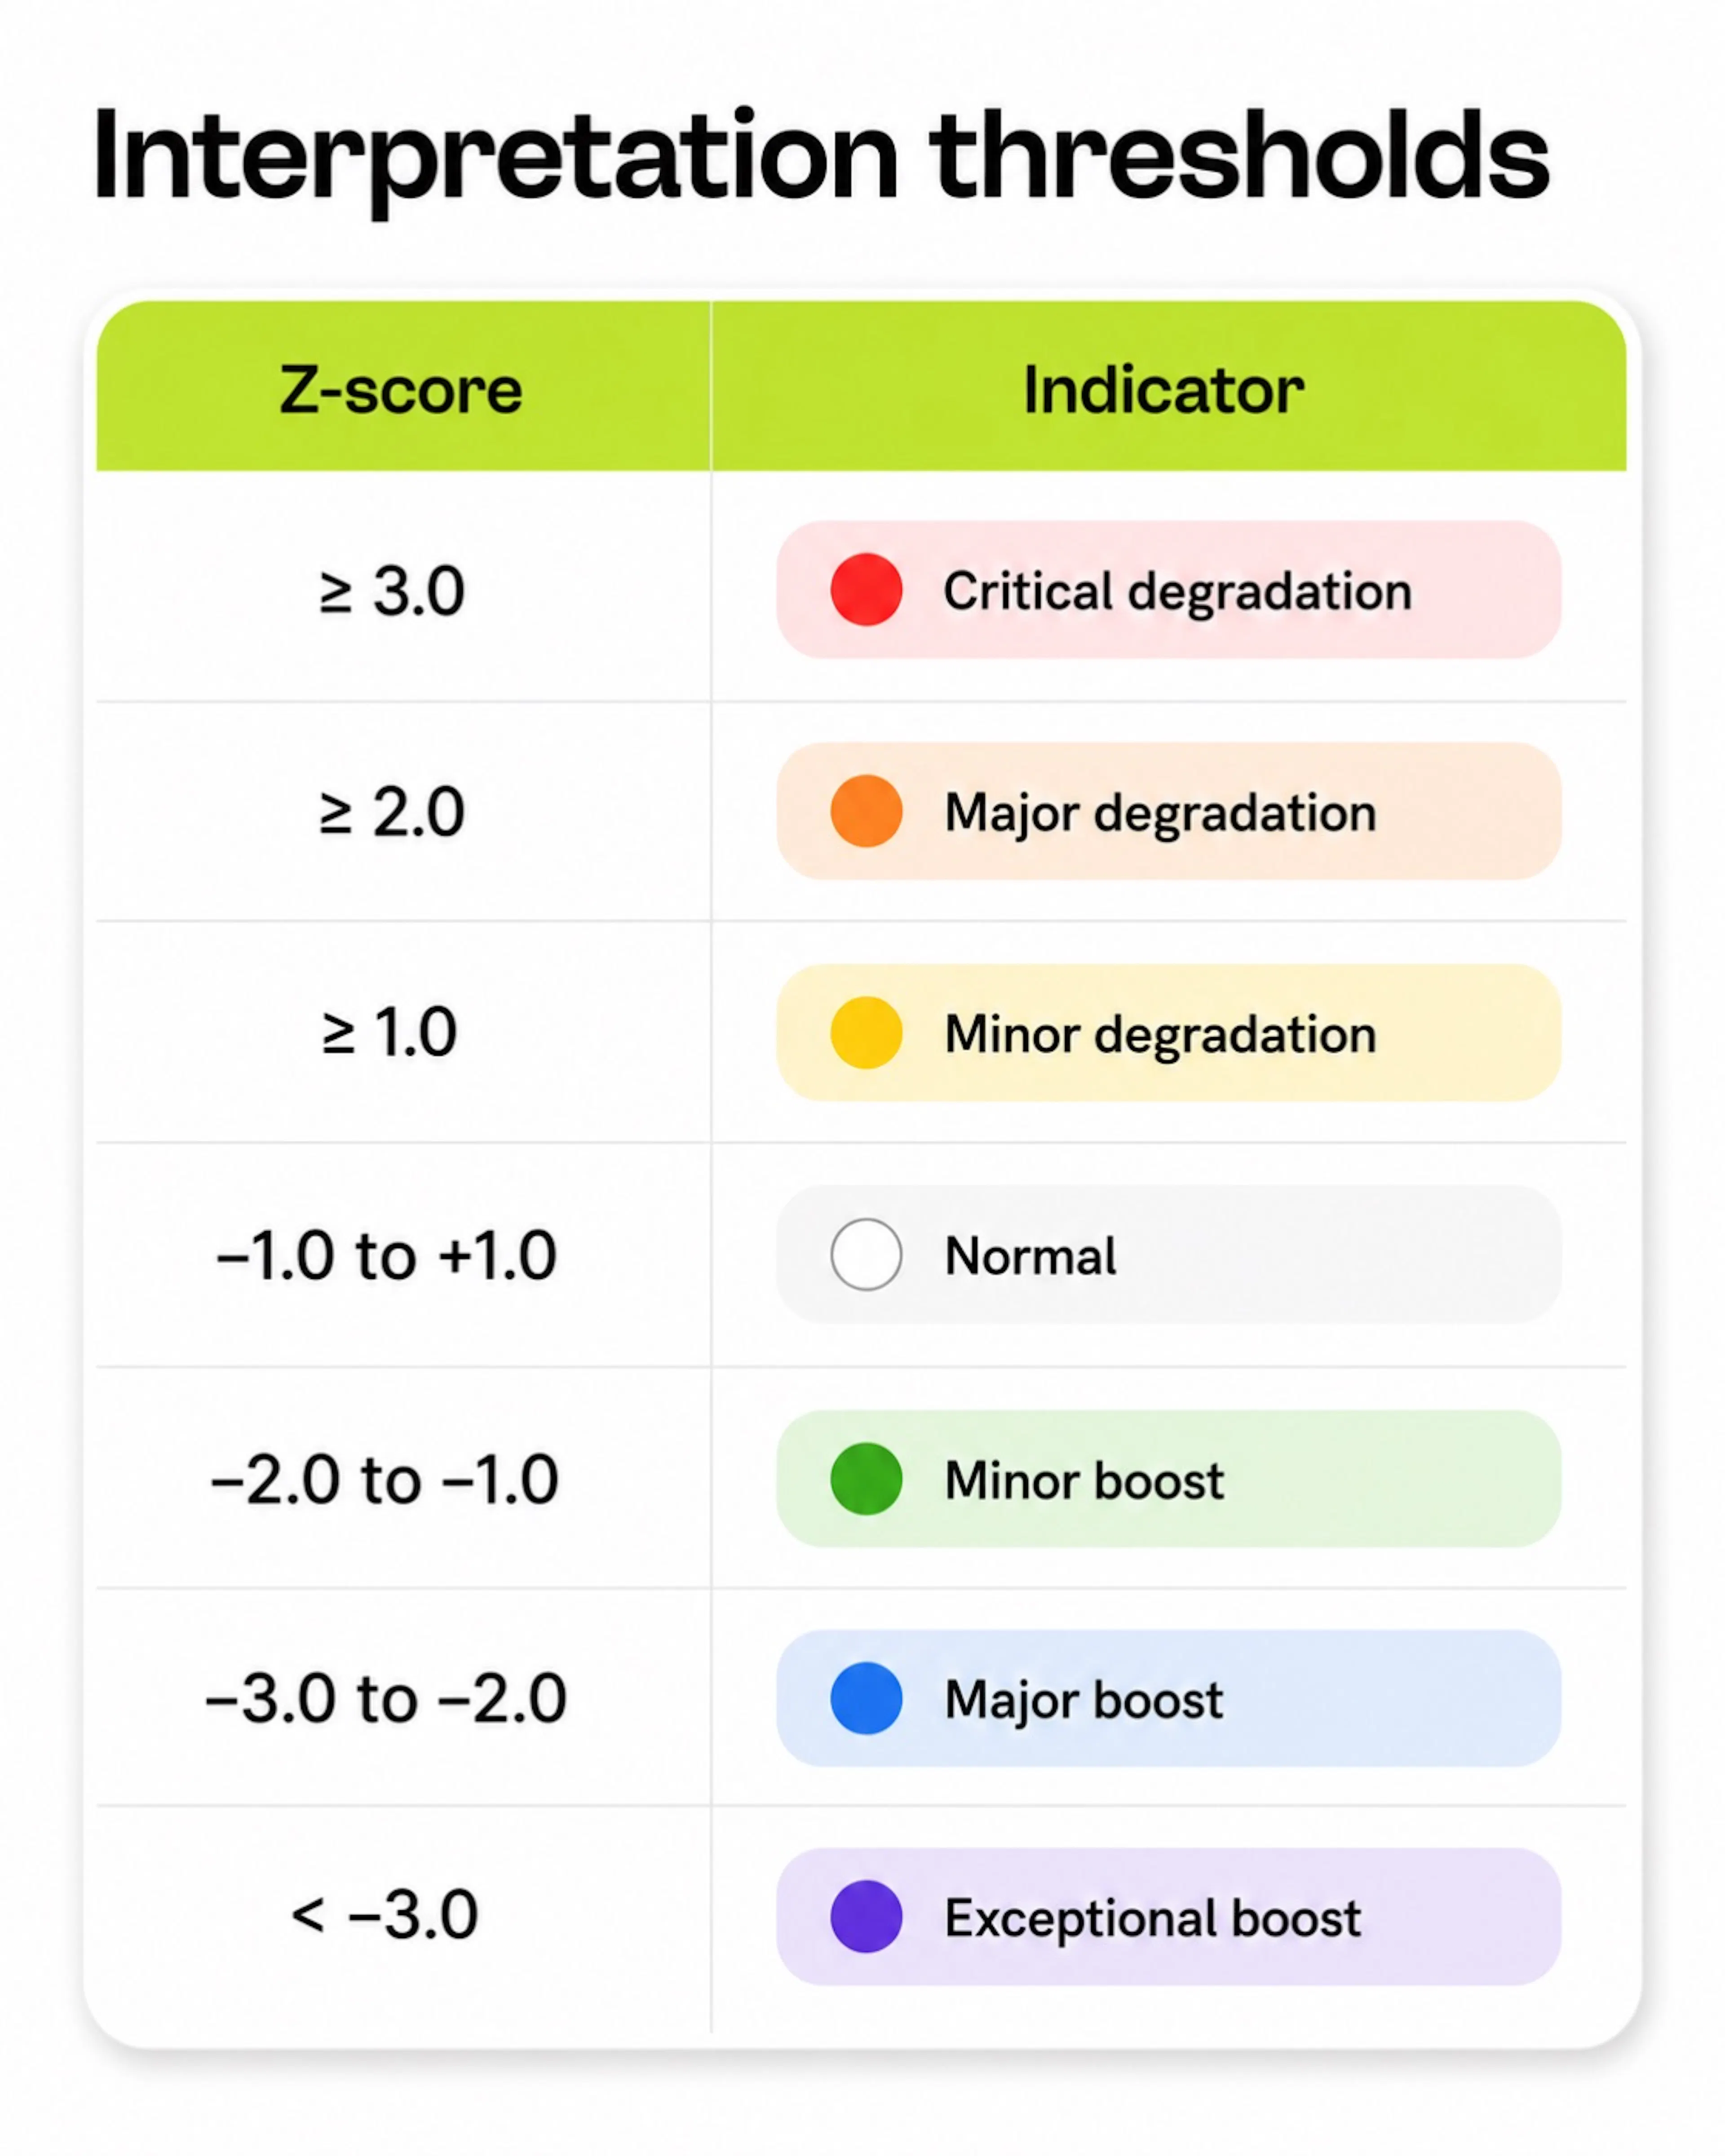Click the blue Major boost dot
The image size is (1725, 2156).
point(866,1698)
